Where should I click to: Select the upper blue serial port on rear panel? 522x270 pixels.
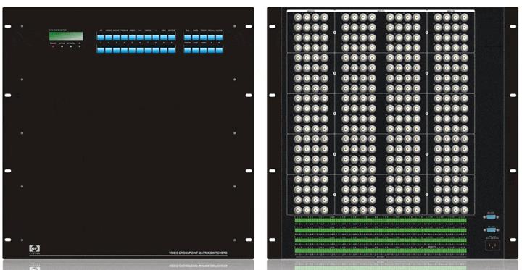tap(491, 217)
